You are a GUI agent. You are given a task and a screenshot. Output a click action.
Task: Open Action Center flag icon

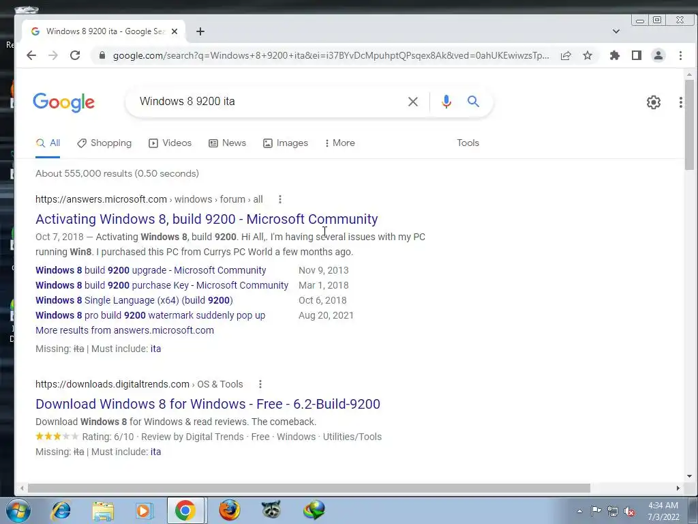point(596,510)
